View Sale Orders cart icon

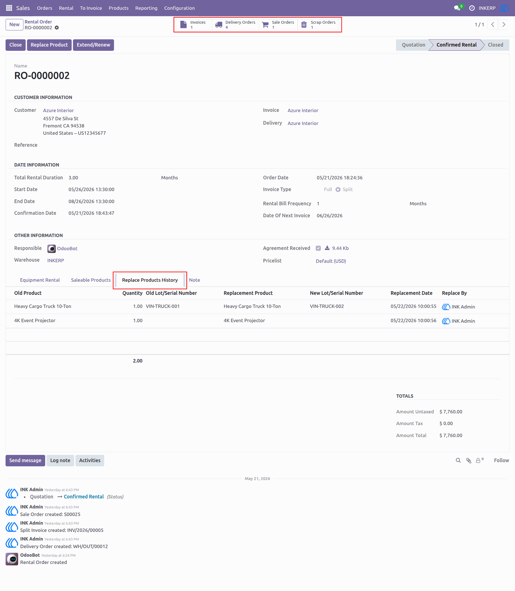[265, 25]
